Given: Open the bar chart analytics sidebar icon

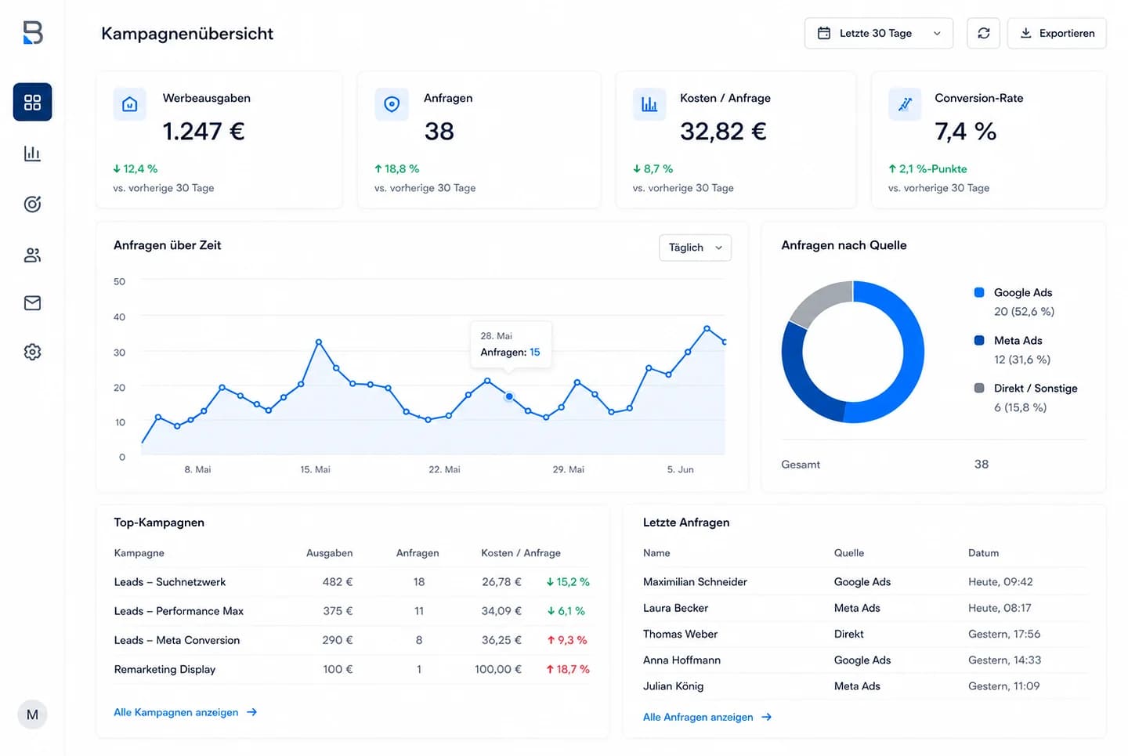Looking at the screenshot, I should tap(32, 154).
